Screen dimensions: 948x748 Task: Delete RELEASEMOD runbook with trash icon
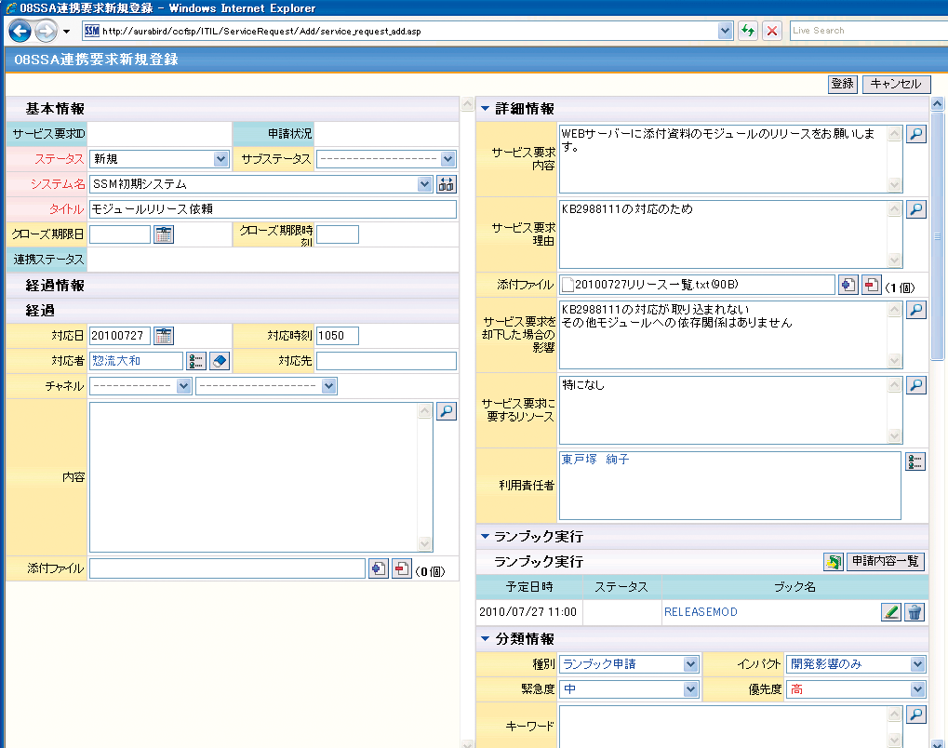[x=915, y=612]
